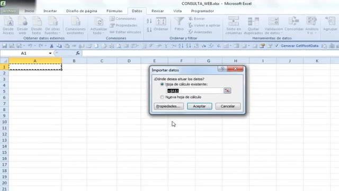Click Borrar filter command
Viewport: 339px width, 191px height.
[197, 19]
